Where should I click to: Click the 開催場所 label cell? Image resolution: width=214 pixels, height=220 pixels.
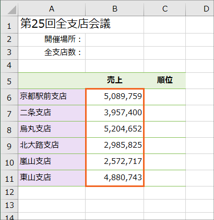[52, 40]
